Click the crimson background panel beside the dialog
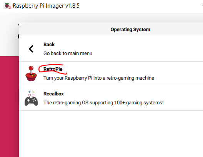The width and height of the screenshot is (203, 157). point(9,107)
